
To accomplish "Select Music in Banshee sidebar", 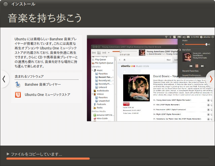I will 100,70.
